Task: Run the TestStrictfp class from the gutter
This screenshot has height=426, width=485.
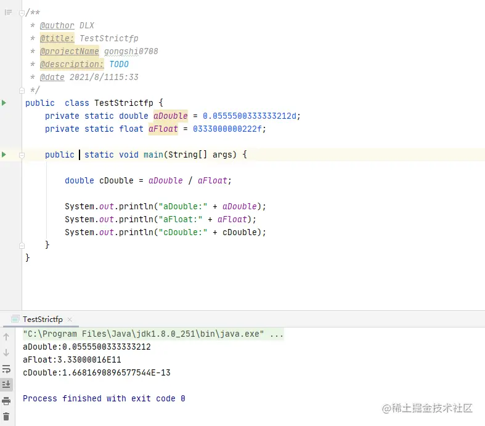Action: tap(4, 103)
